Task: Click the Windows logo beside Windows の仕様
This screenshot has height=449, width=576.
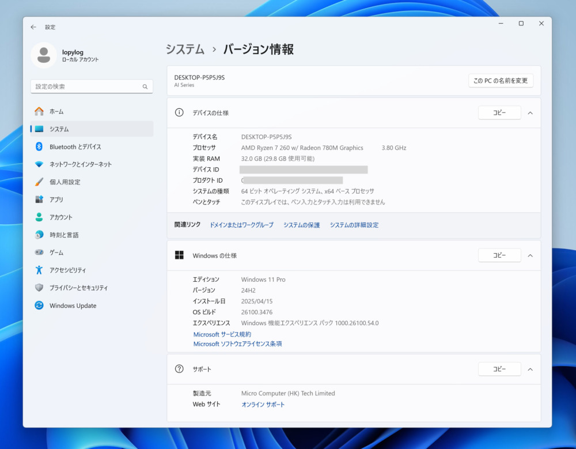Action: pyautogui.click(x=179, y=255)
